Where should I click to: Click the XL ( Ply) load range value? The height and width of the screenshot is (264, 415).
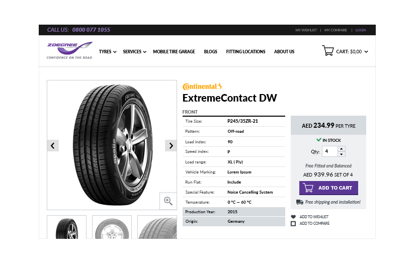[x=235, y=162]
